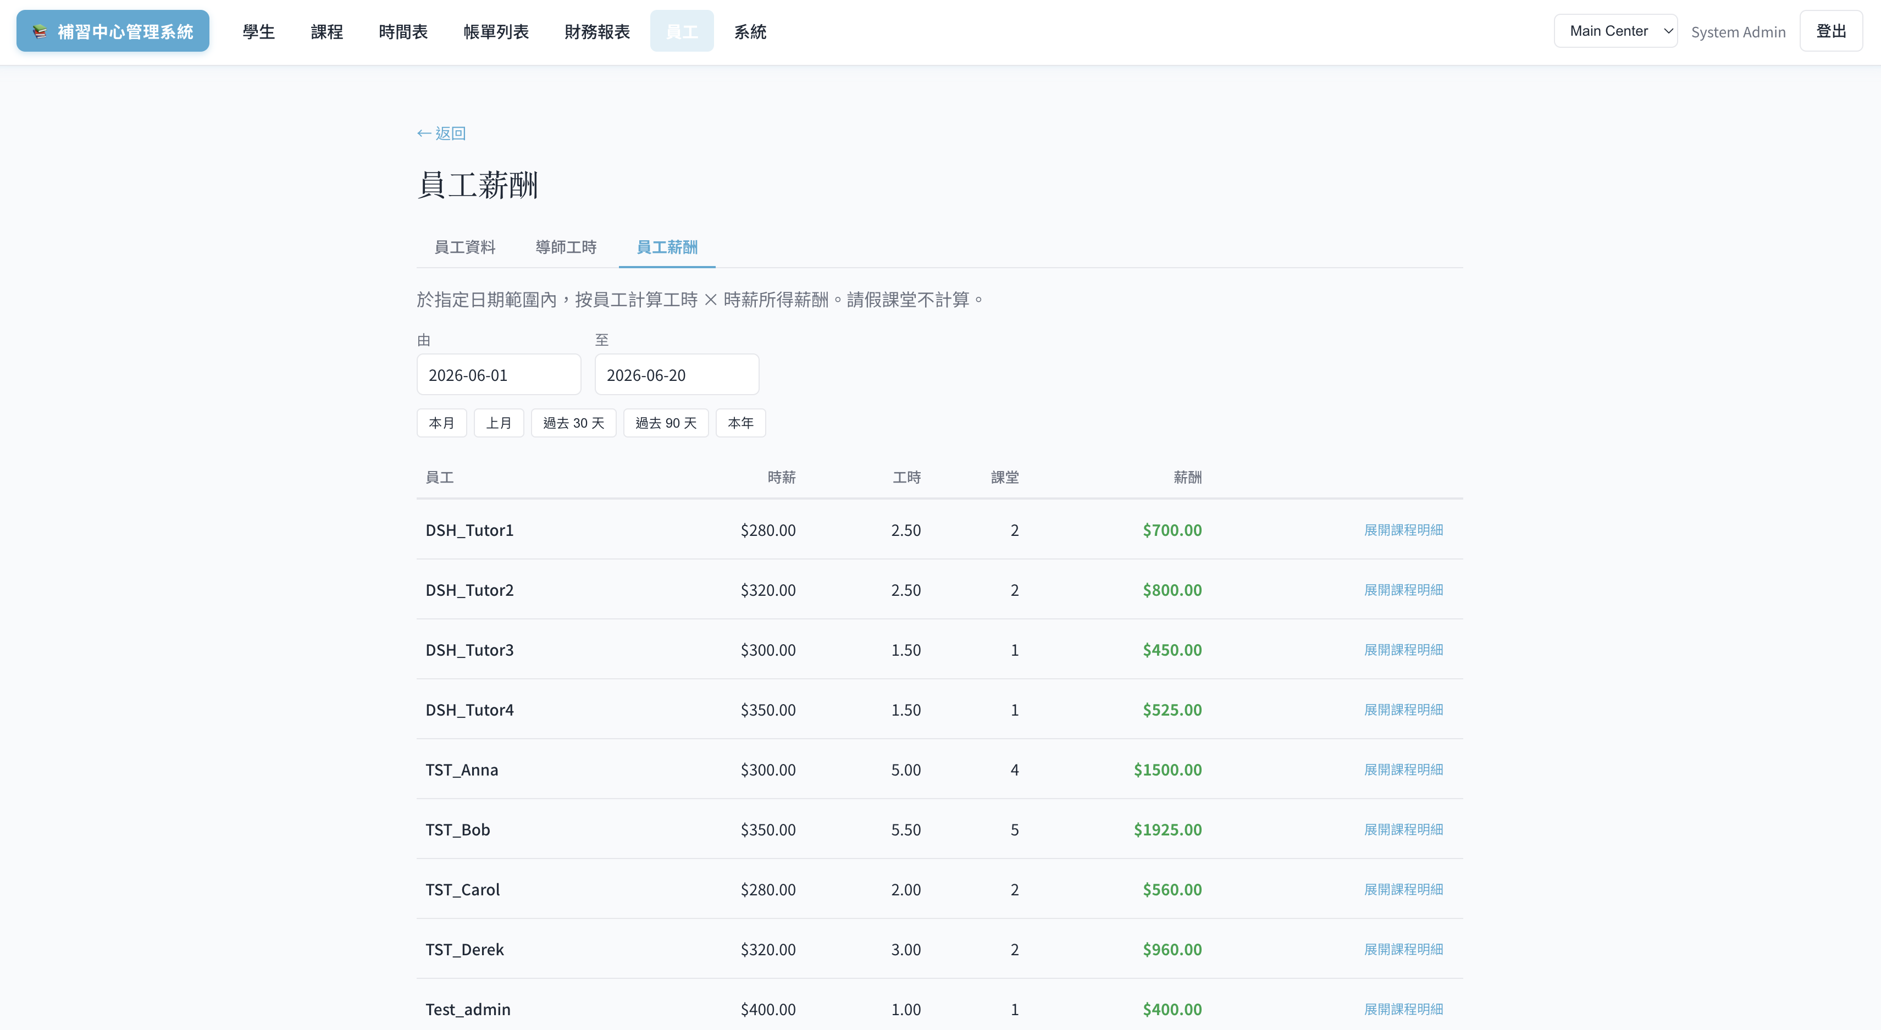Screen dimensions: 1881x1030
Task: Select the highlighted 員工 nav item
Action: pyautogui.click(x=681, y=31)
